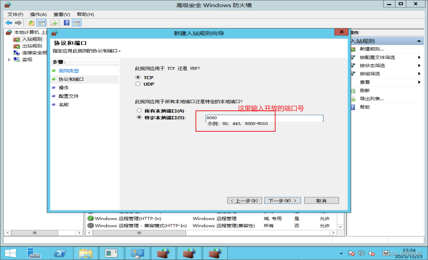Viewport: 428px width, 260px height.
Task: Toggle the show/hide action pane icon
Action: (x=77, y=23)
